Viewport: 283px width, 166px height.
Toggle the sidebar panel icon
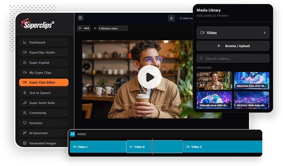point(80,18)
